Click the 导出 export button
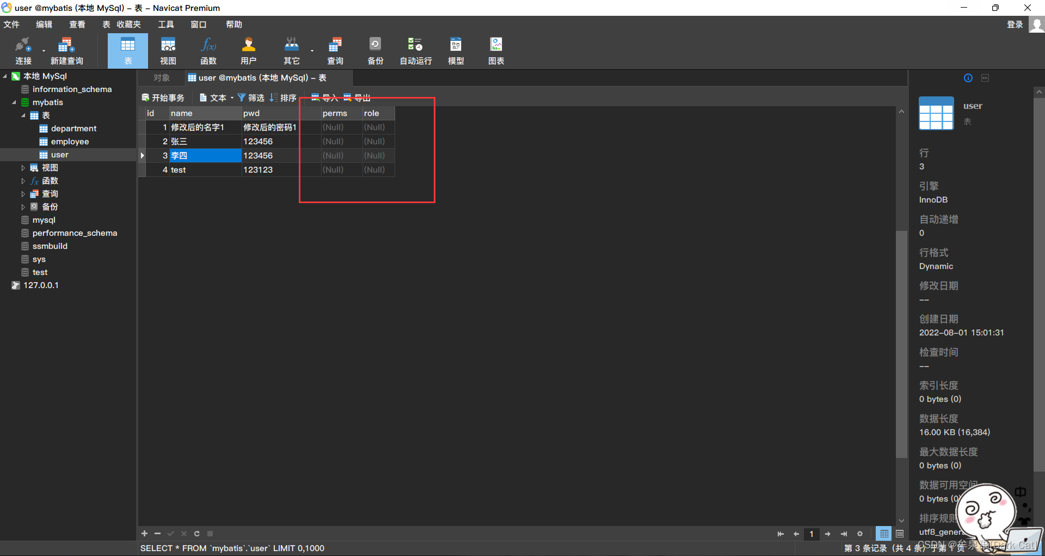The image size is (1045, 556). (356, 98)
